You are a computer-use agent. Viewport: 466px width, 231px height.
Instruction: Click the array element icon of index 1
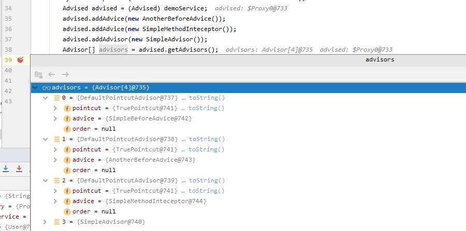(x=57, y=139)
